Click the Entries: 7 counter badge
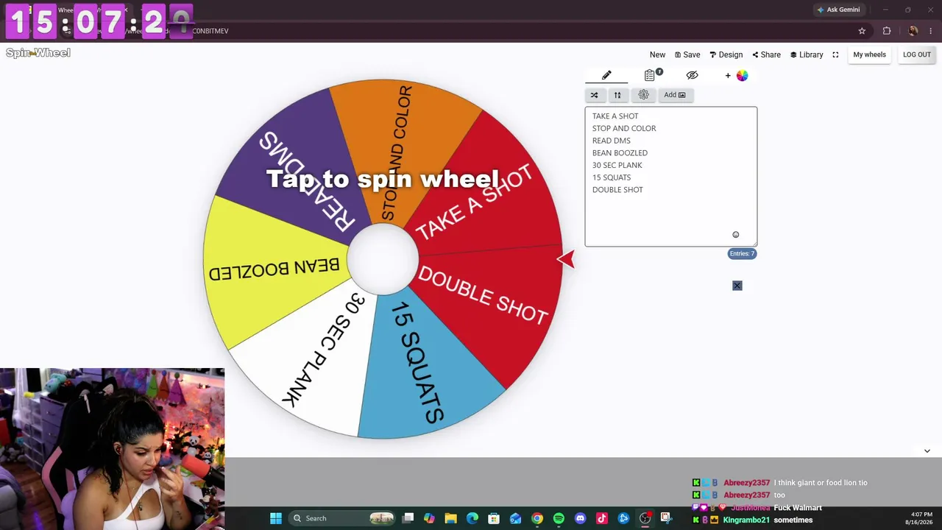 (x=742, y=253)
